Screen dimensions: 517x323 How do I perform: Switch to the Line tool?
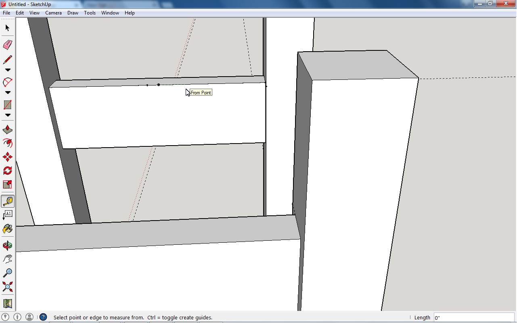pos(7,59)
